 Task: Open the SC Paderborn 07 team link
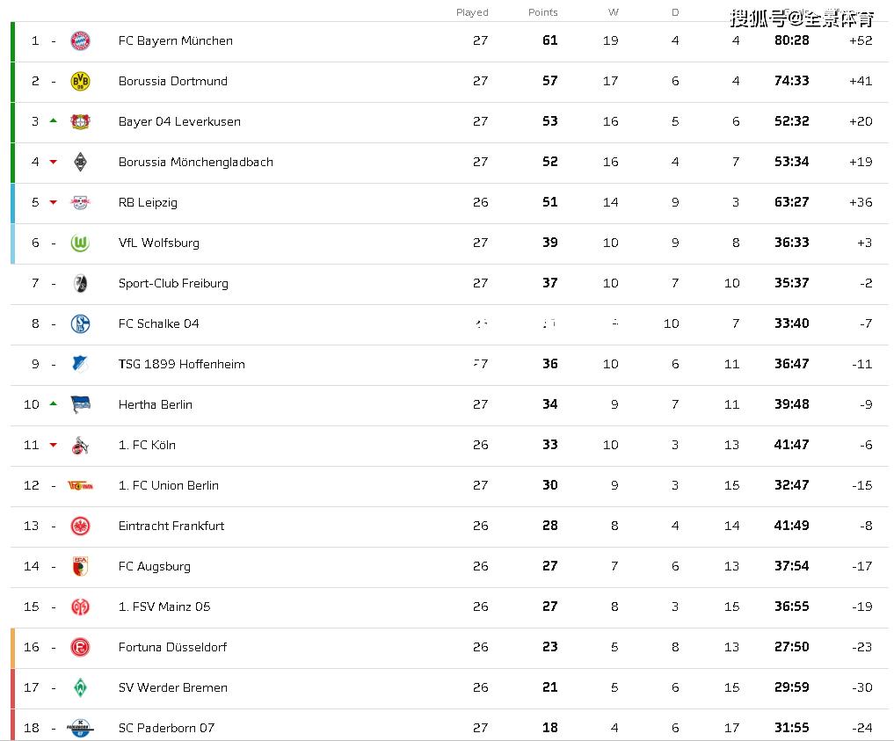166,728
